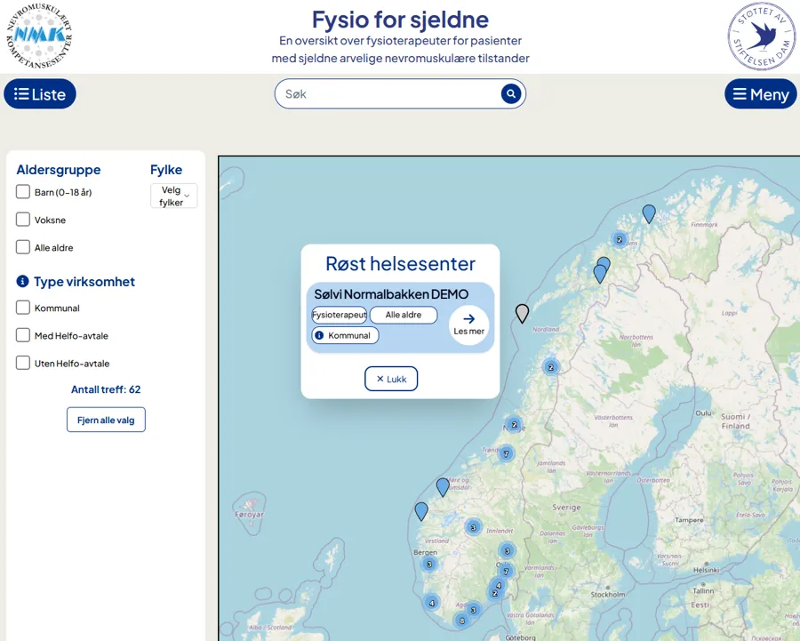Click the Fysio for sjeldne title
Screen dimensions: 800x641
401,20
